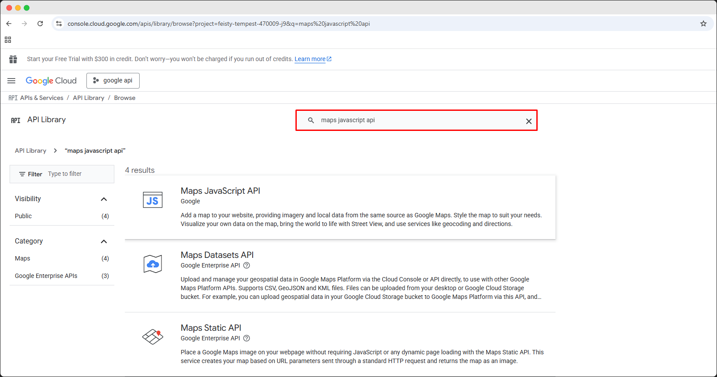
Task: Click the API icon beside API Library heading
Action: coord(16,120)
